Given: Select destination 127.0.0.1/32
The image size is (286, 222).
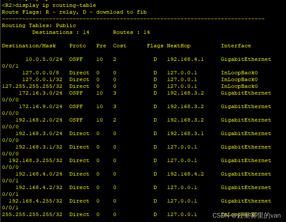Looking at the screenshot, I should pos(42,80).
